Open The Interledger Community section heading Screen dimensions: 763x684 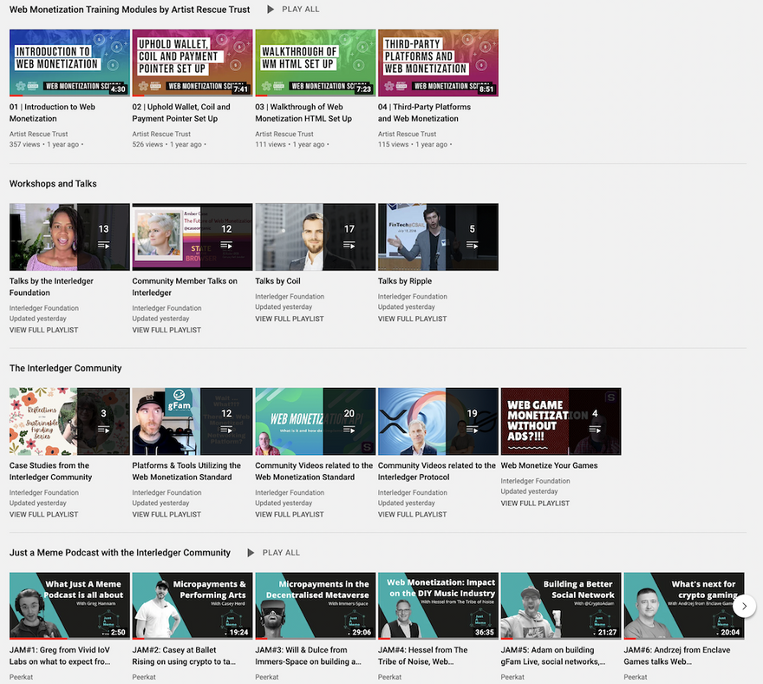pos(65,368)
